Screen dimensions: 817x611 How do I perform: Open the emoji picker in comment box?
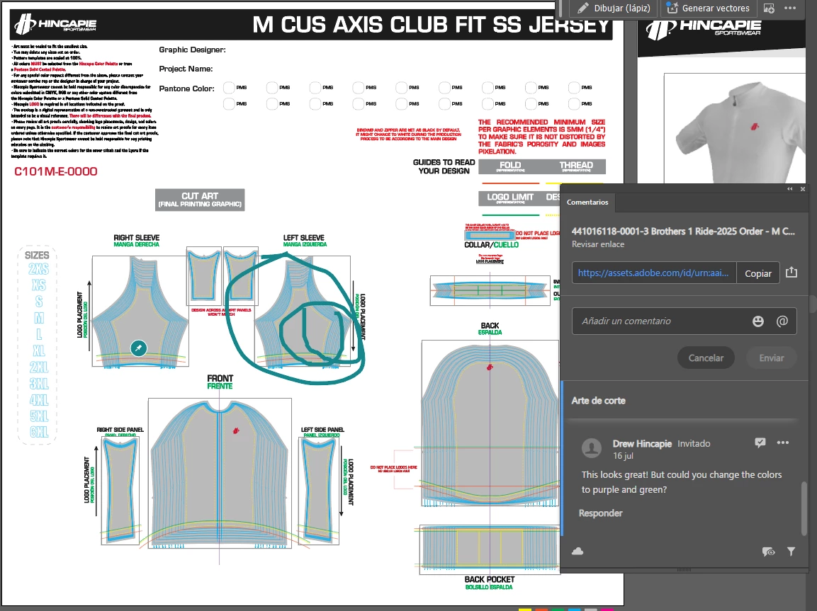pos(758,321)
